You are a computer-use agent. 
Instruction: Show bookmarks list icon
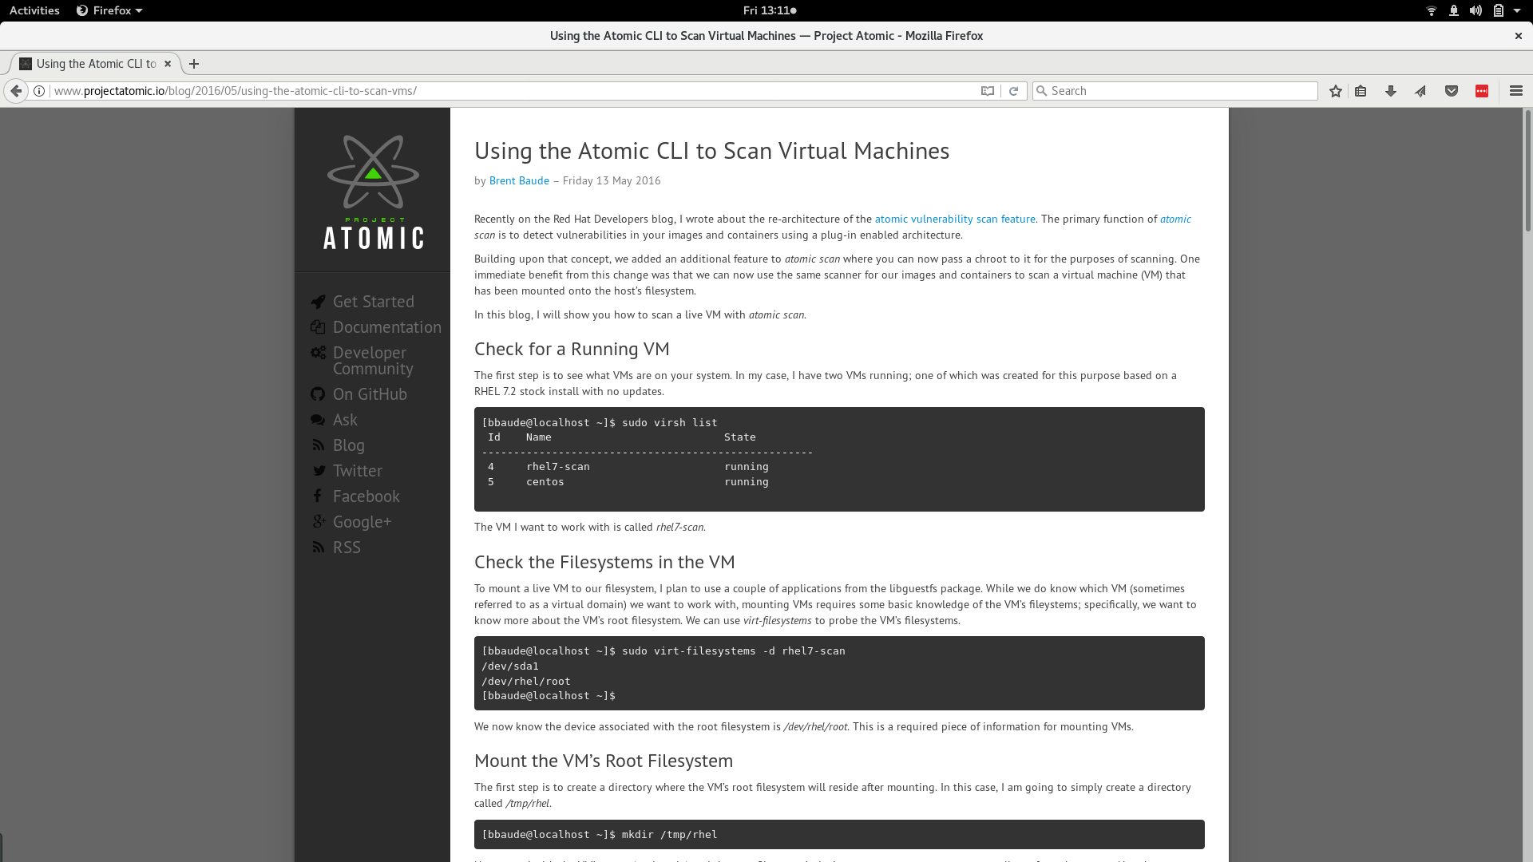pos(1361,91)
